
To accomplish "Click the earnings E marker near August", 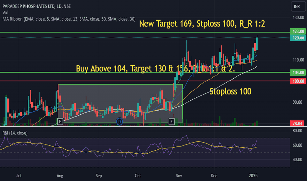I will pos(60,122).
